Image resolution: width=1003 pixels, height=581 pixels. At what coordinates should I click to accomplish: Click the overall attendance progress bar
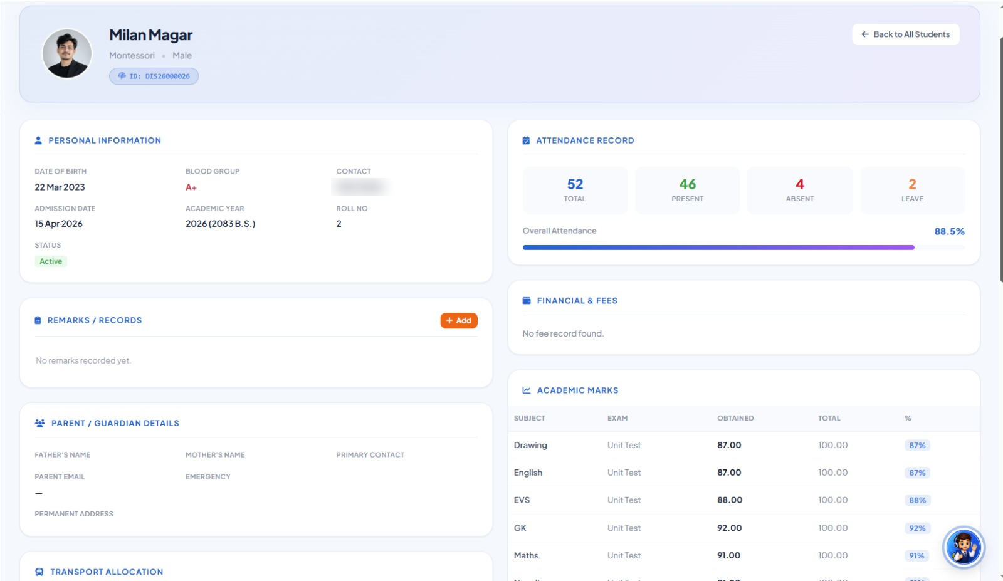point(743,248)
